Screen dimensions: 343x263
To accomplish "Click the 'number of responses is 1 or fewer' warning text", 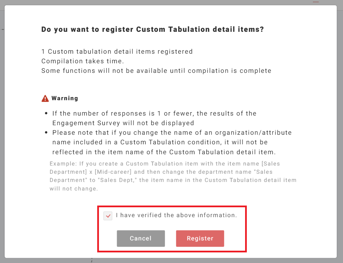I will tap(154, 113).
